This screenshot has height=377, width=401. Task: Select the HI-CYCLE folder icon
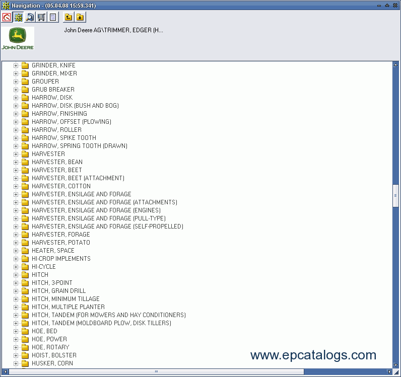[25, 267]
